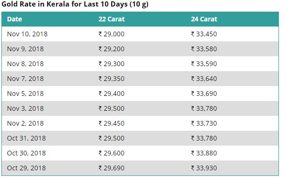Image resolution: width=292 pixels, height=181 pixels.
Task: Click the Date column header
Action: [x=14, y=19]
